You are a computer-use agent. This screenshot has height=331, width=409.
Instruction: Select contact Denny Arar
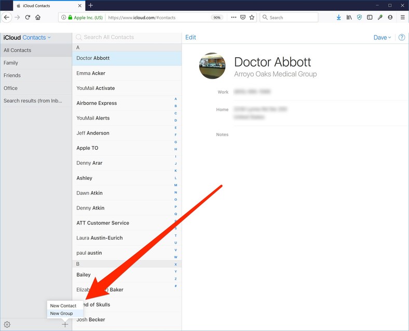pos(127,163)
